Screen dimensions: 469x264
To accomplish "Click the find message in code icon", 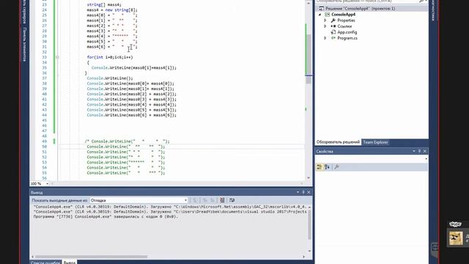I will 195,200.
